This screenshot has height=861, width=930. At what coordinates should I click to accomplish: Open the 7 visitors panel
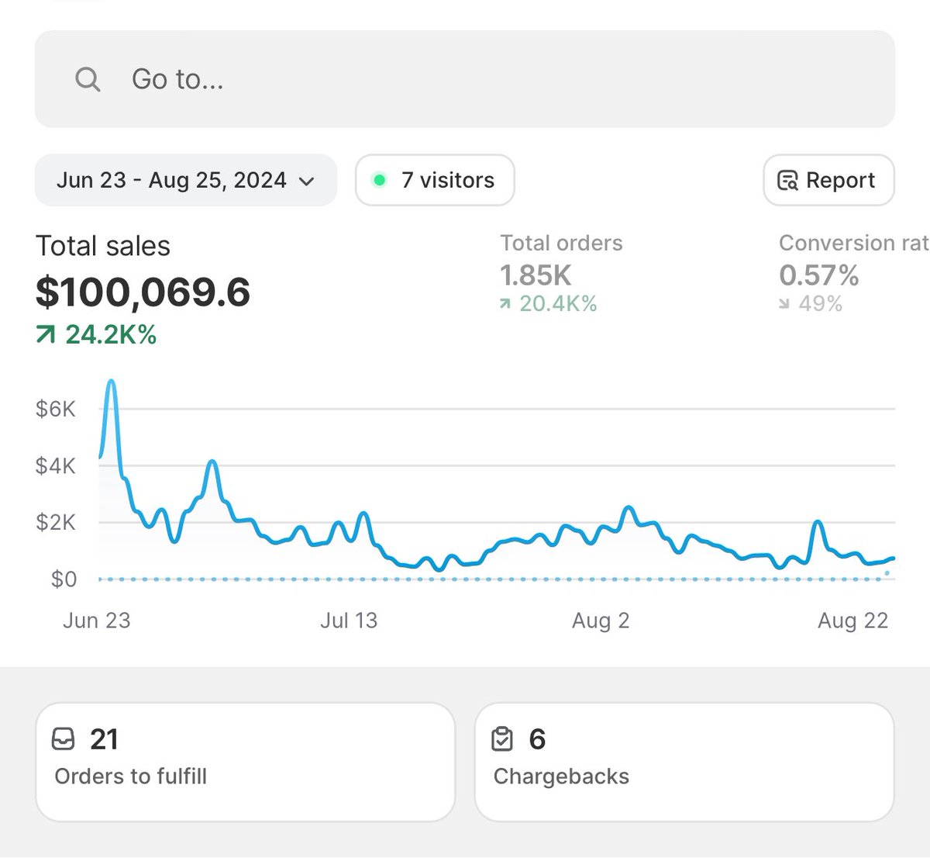(434, 180)
